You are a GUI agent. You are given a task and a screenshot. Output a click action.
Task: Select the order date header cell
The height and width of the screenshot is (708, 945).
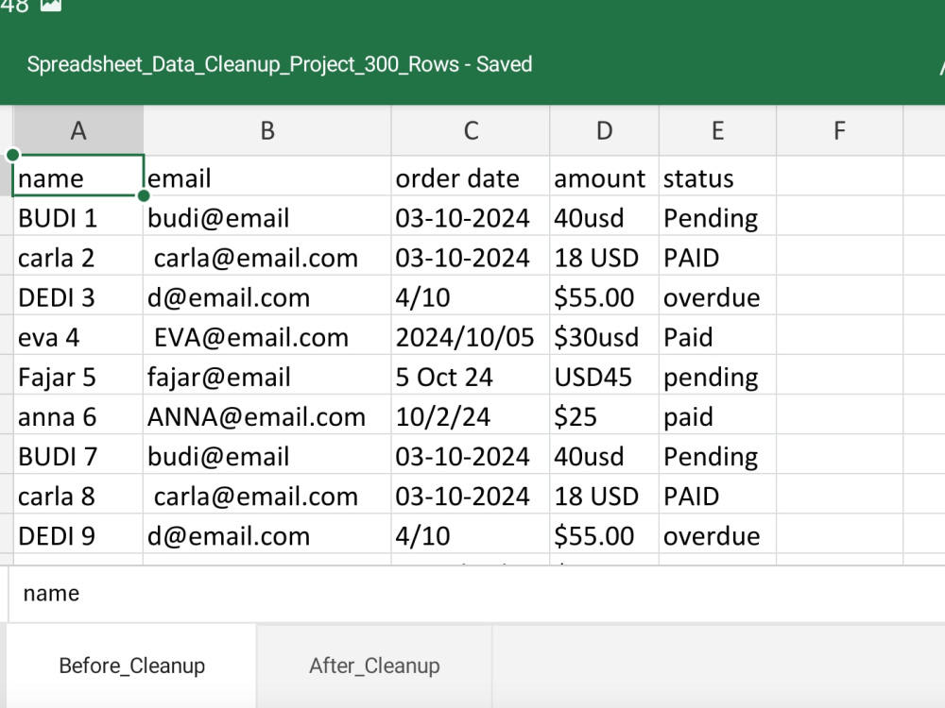pos(471,177)
